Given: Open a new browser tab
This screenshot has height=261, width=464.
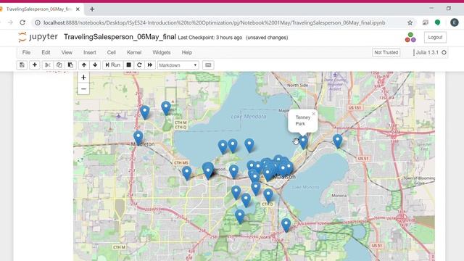Looking at the screenshot, I should pos(92,9).
